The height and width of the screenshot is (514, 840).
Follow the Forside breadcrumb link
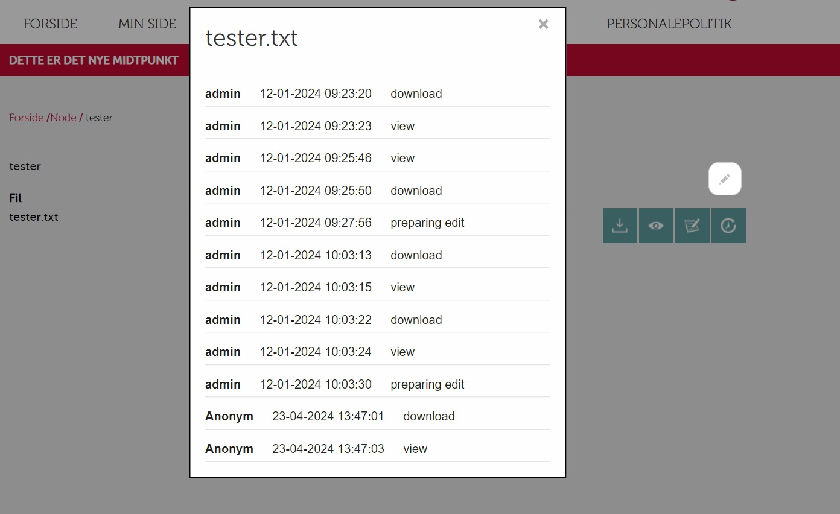point(27,118)
